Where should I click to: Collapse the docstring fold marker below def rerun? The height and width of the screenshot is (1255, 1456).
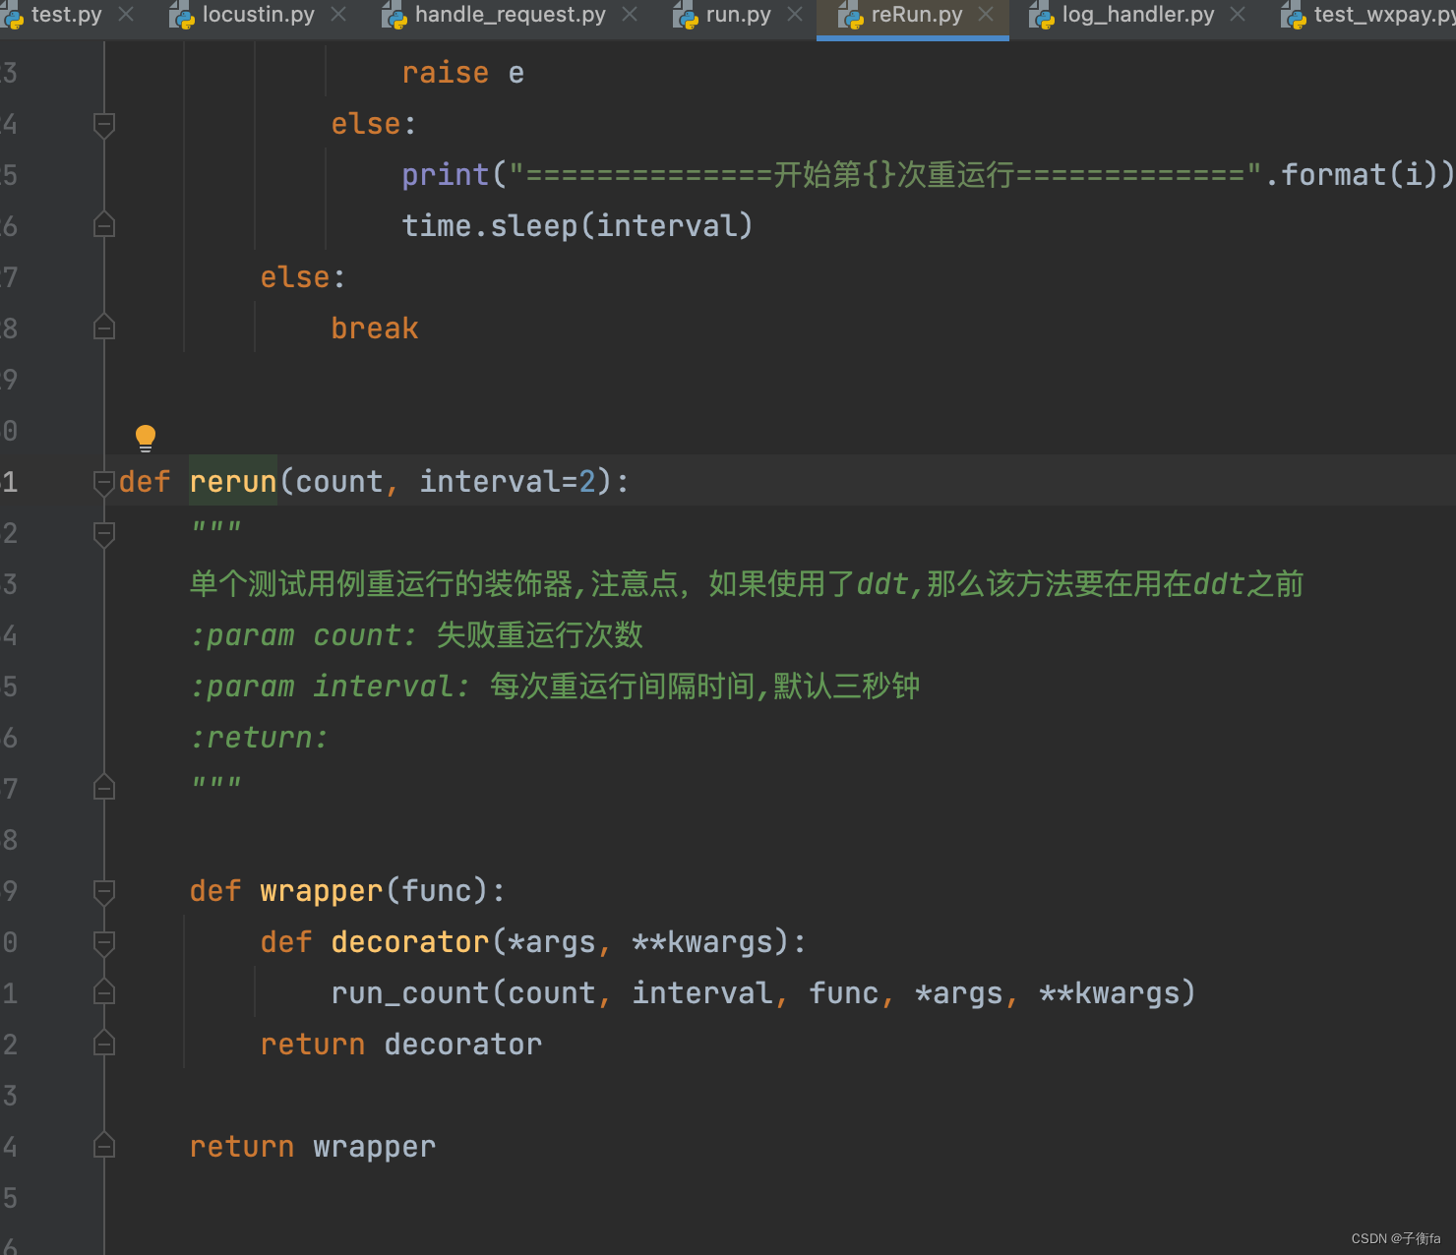[104, 533]
